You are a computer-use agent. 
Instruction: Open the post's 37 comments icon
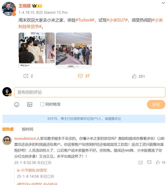pyautogui.click(x=80, y=76)
